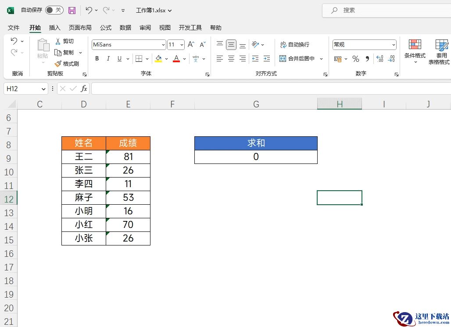The image size is (451, 327).
Task: Switch to the 公式 (Formulas) tab
Action: 106,28
